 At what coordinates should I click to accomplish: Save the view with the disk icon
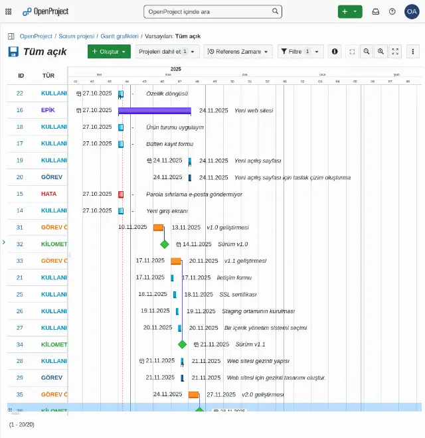pyautogui.click(x=13, y=52)
